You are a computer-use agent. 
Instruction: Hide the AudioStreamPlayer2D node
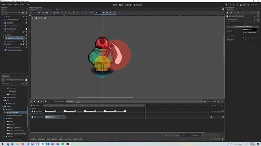[26, 38]
